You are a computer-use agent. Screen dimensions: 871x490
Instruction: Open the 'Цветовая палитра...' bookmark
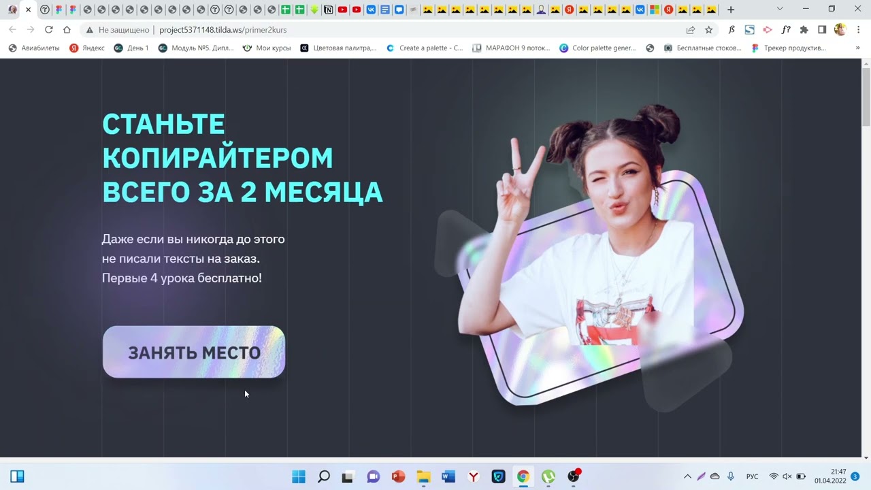click(338, 48)
